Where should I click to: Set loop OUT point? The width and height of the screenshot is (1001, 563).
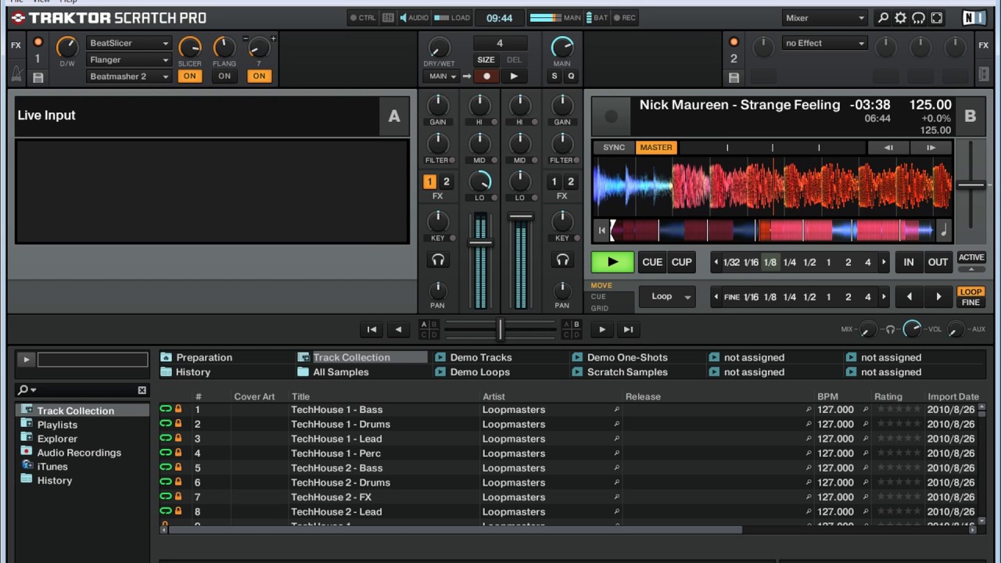click(x=938, y=262)
